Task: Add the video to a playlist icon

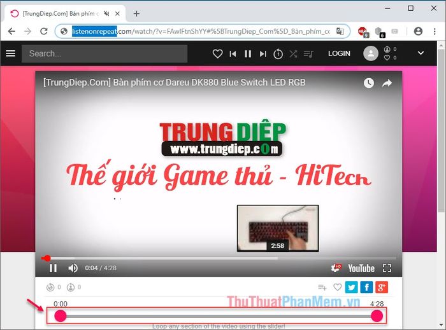Action: click(322, 287)
